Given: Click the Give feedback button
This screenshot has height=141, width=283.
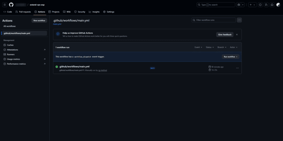Looking at the screenshot, I should click(x=225, y=34).
